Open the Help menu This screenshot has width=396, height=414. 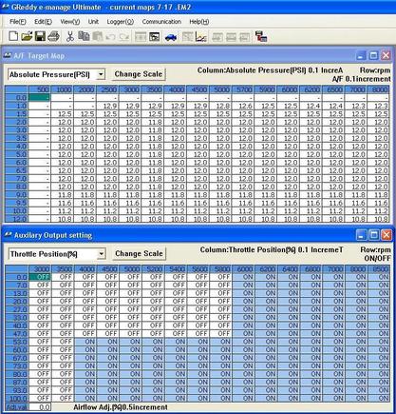[199, 22]
